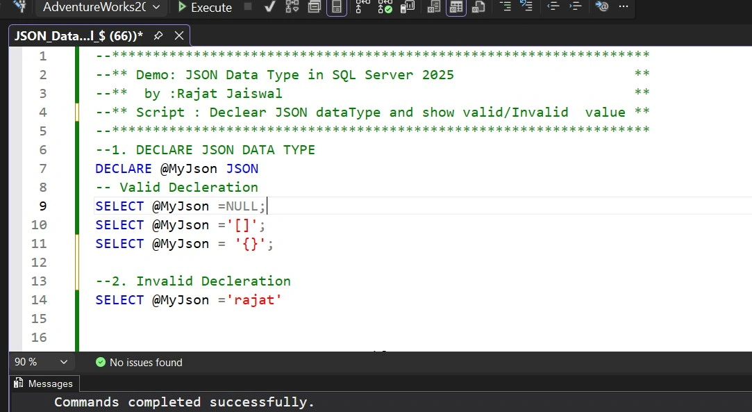Image resolution: width=752 pixels, height=412 pixels.
Task: Comment out the selected lines
Action: 505,6
